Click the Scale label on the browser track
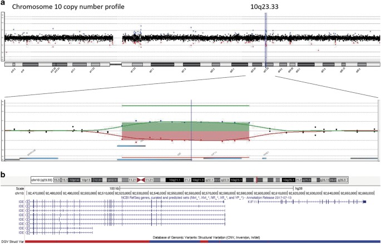381x244 pixels. pyautogui.click(x=20, y=188)
